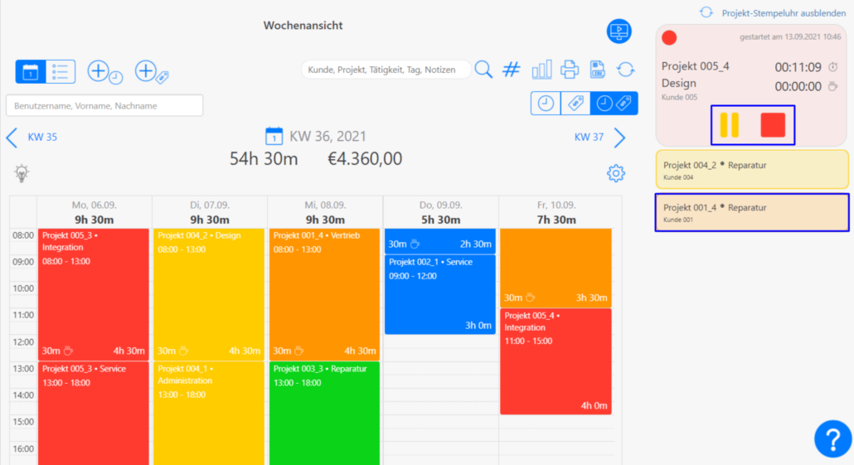Click the username filter input field

tap(104, 105)
